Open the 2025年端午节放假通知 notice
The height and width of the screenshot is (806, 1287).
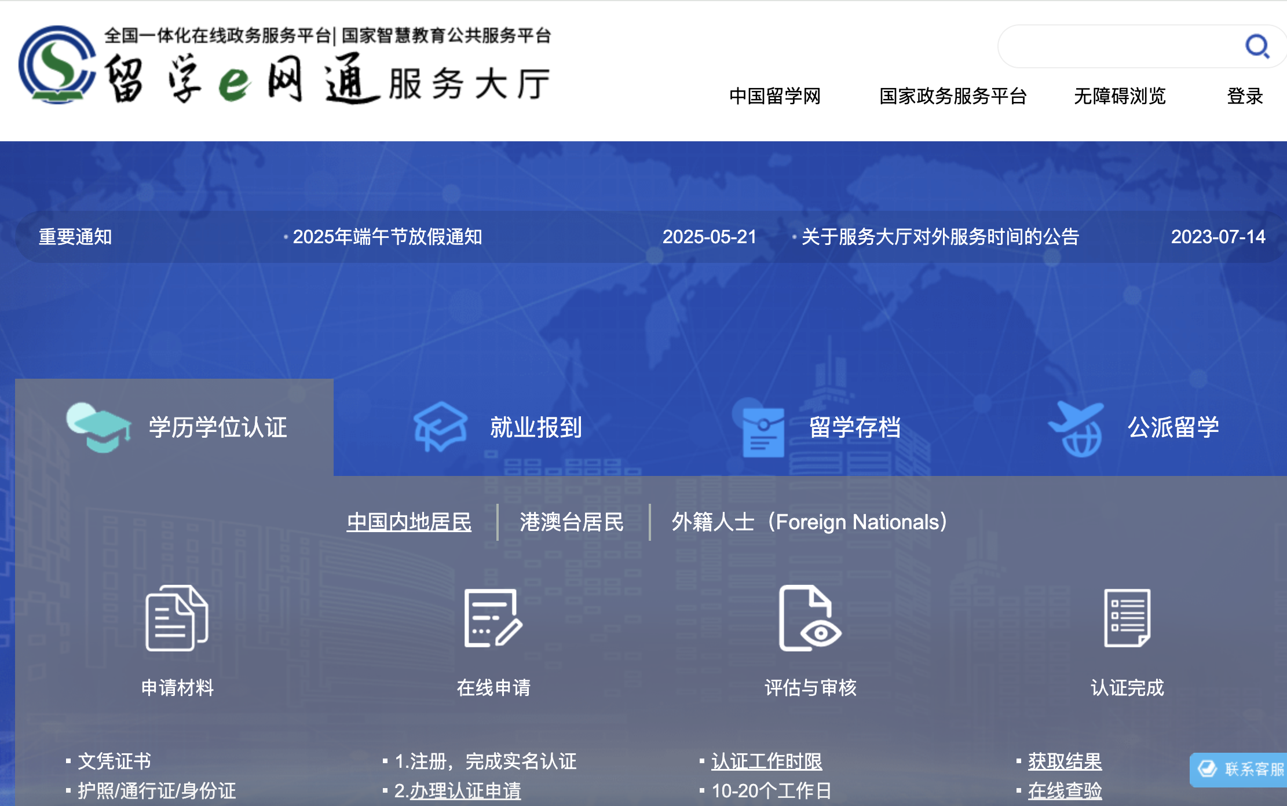click(x=387, y=237)
